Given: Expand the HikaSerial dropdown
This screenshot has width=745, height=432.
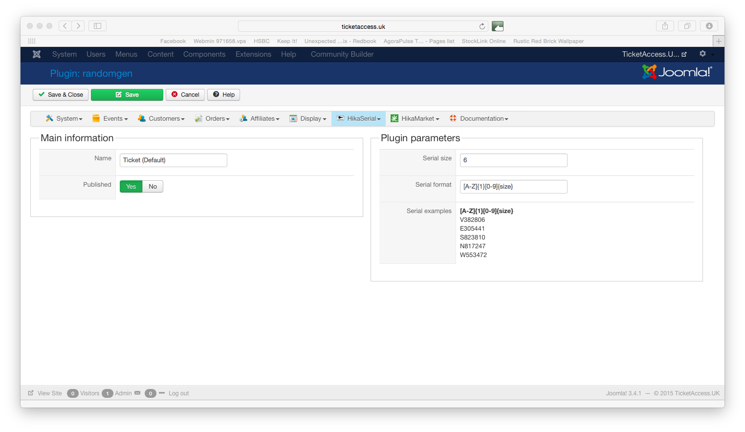Looking at the screenshot, I should tap(359, 119).
